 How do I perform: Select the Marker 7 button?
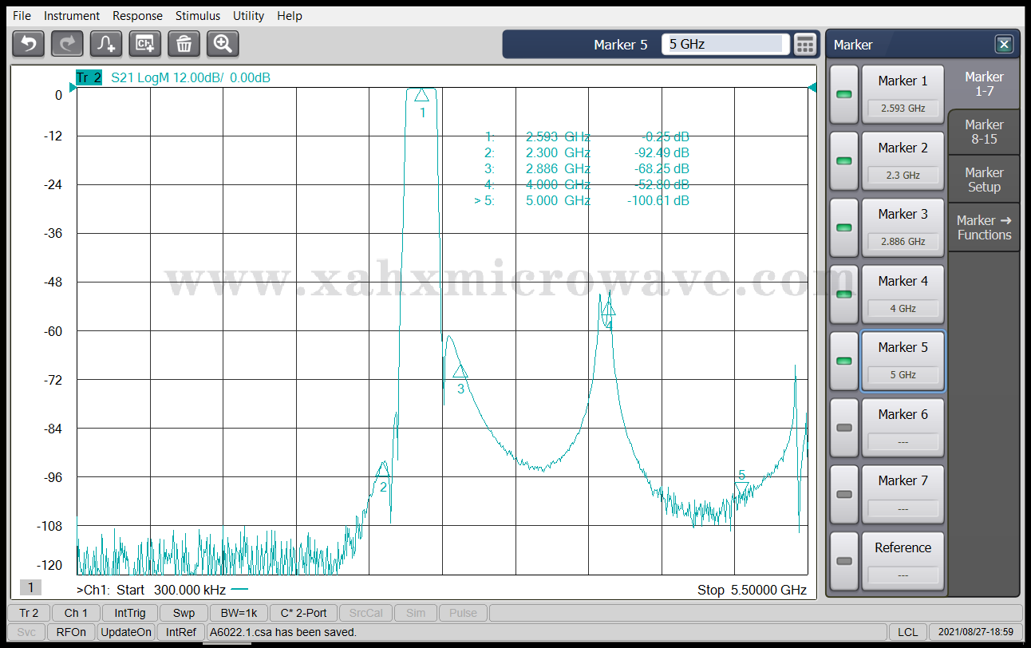(903, 494)
